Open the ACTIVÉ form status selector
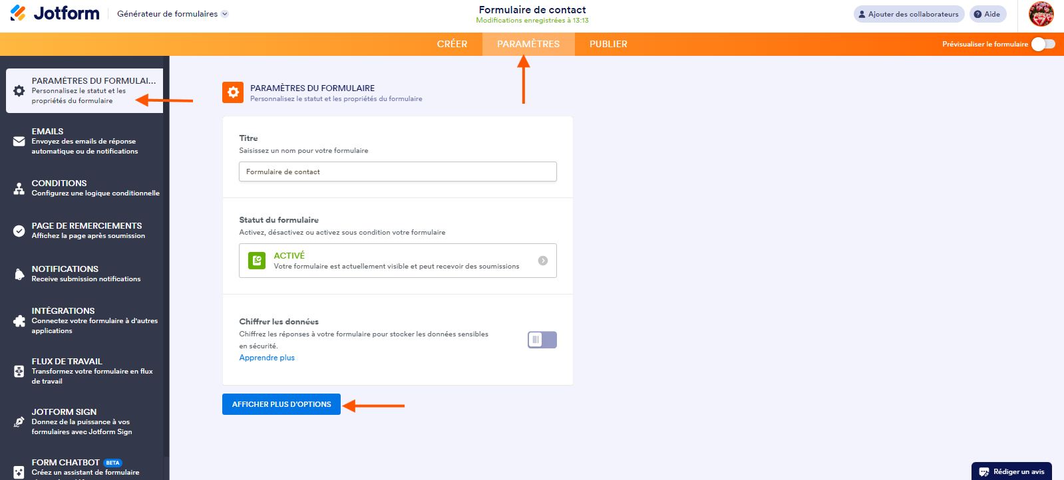 (397, 261)
